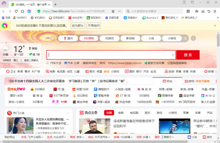Click the add channel plus icon after 小游戏
220x143 pixels.
(185, 38)
